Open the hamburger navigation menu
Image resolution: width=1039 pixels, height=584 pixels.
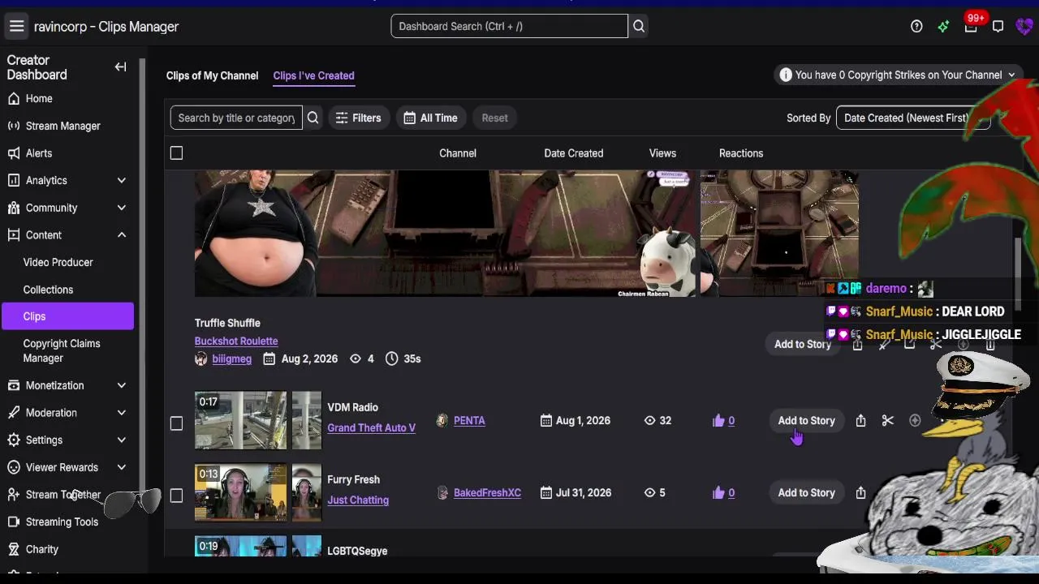[x=16, y=26]
